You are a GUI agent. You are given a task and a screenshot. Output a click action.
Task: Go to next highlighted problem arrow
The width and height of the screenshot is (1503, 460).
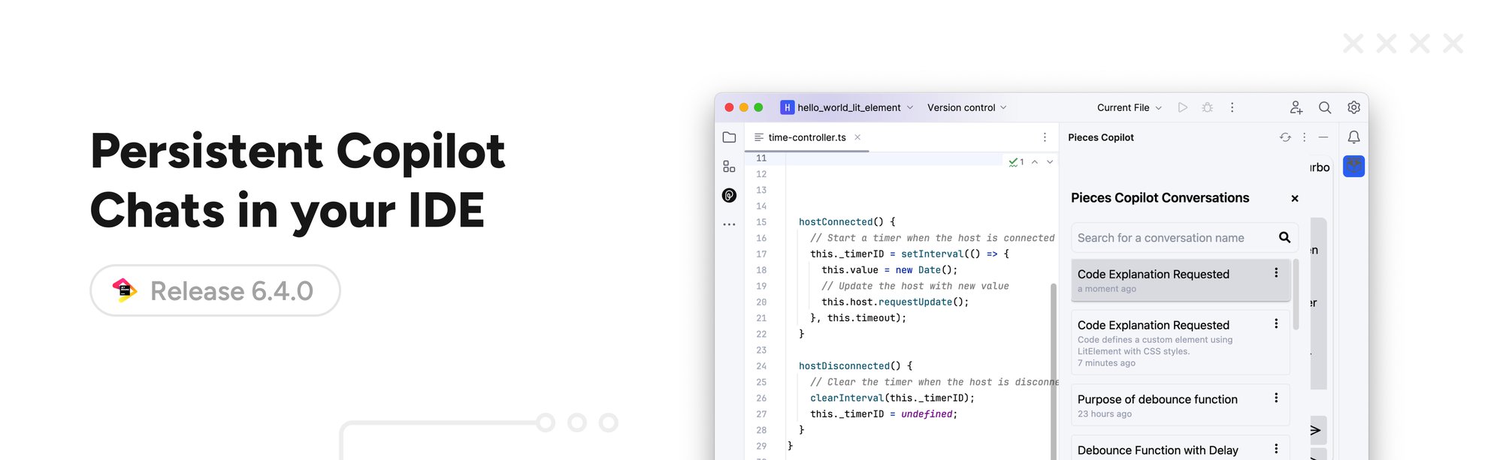click(1050, 162)
